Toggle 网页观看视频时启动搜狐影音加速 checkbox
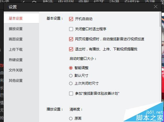164x122 pixels. pos(71,39)
